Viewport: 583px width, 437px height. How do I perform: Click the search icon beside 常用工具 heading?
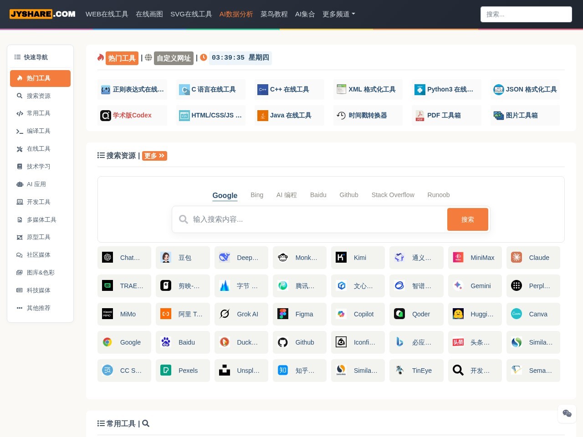[146, 423]
